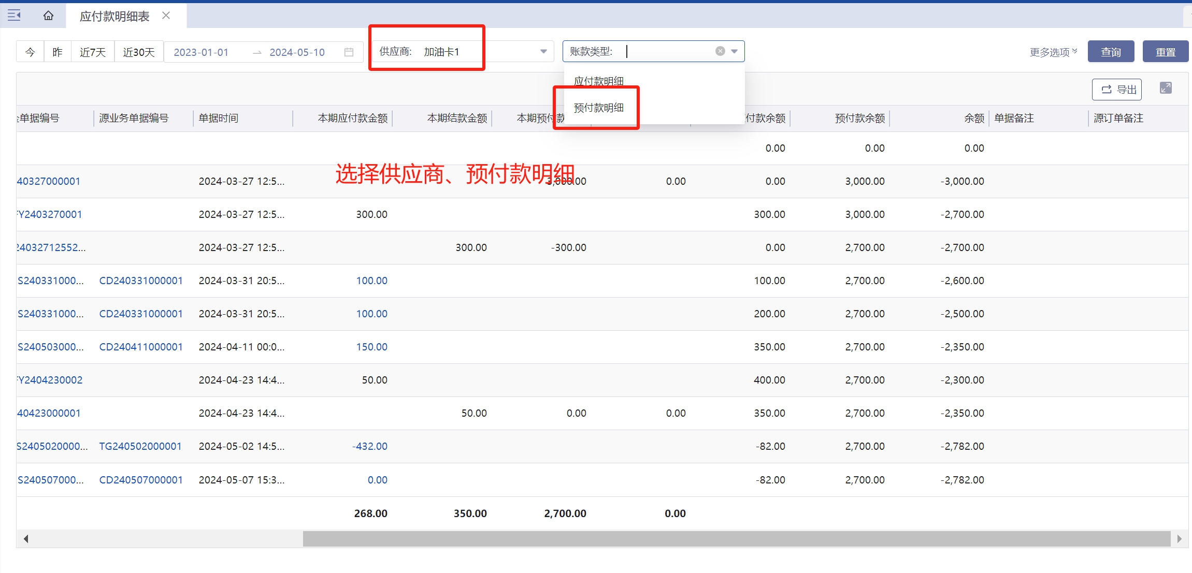1192x573 pixels.
Task: Select the balance cell -2,600.00
Action: [x=963, y=281]
